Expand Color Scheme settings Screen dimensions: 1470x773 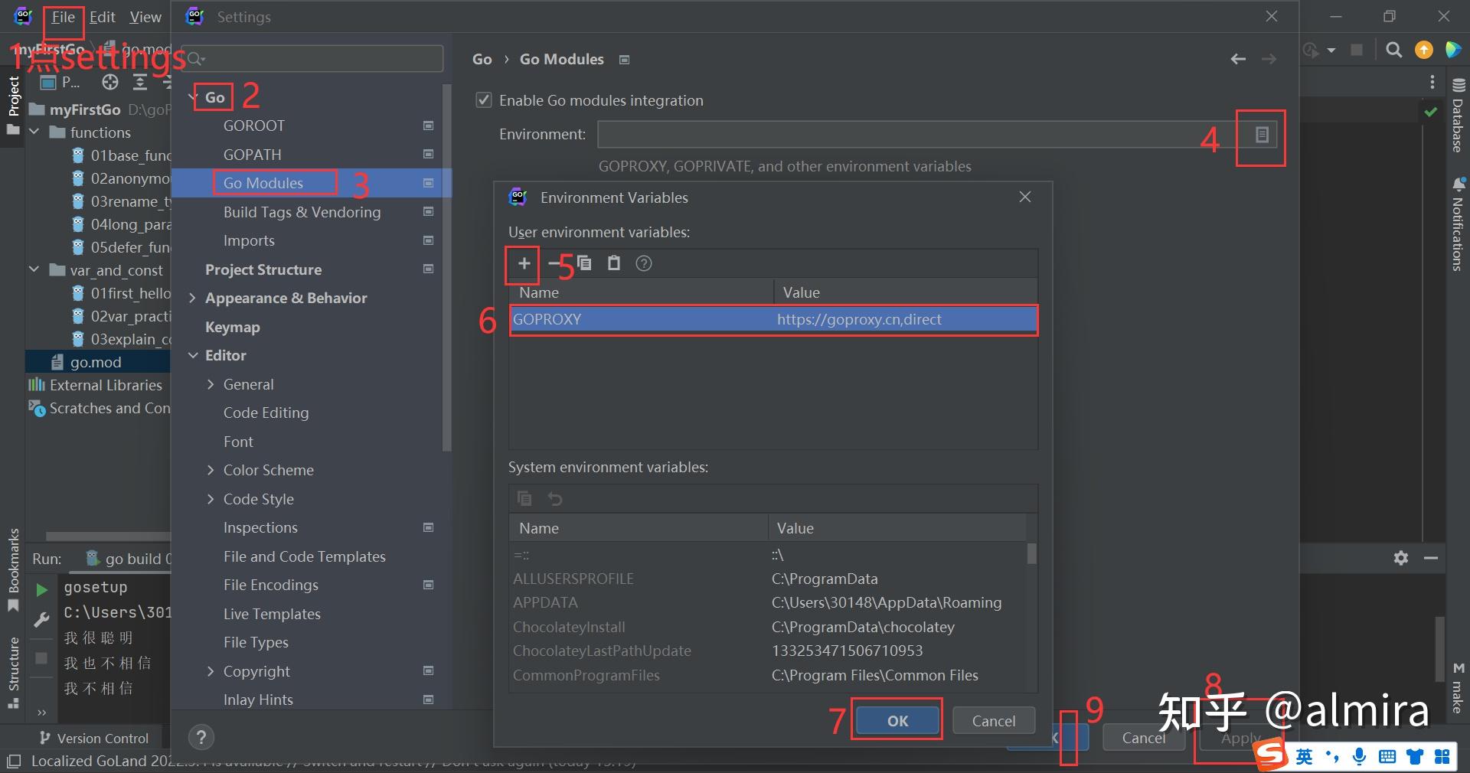[x=211, y=470]
